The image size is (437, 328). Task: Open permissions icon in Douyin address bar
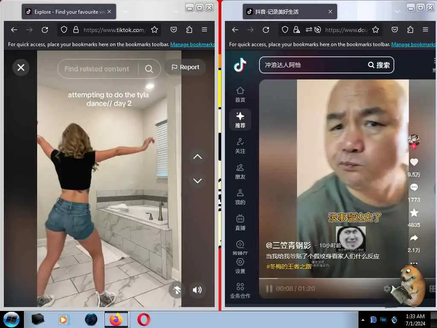click(309, 30)
